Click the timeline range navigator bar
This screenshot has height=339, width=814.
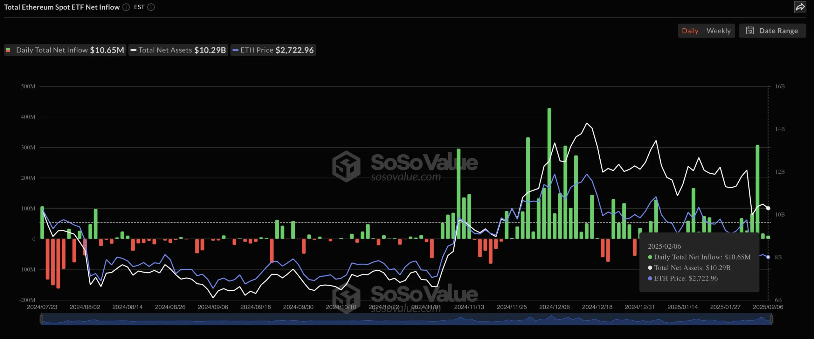click(x=406, y=319)
